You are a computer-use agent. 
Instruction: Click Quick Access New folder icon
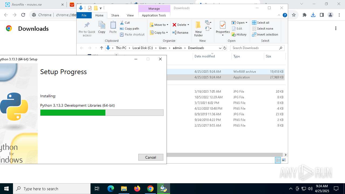point(95,8)
